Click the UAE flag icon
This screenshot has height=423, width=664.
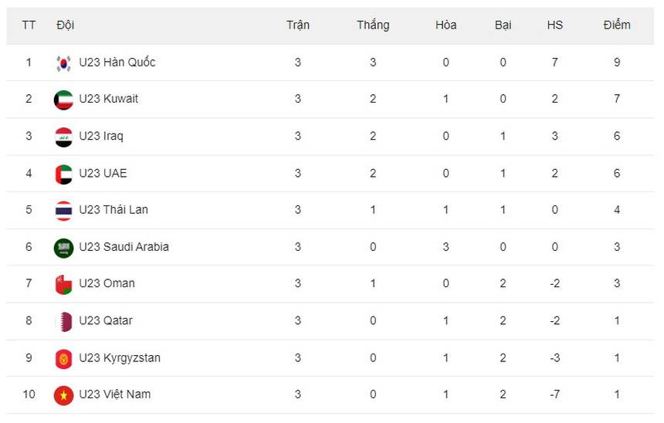point(64,174)
